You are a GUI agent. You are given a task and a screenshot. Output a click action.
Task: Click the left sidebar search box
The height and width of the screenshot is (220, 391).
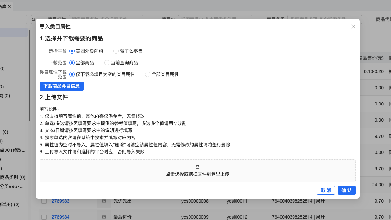coord(14,19)
